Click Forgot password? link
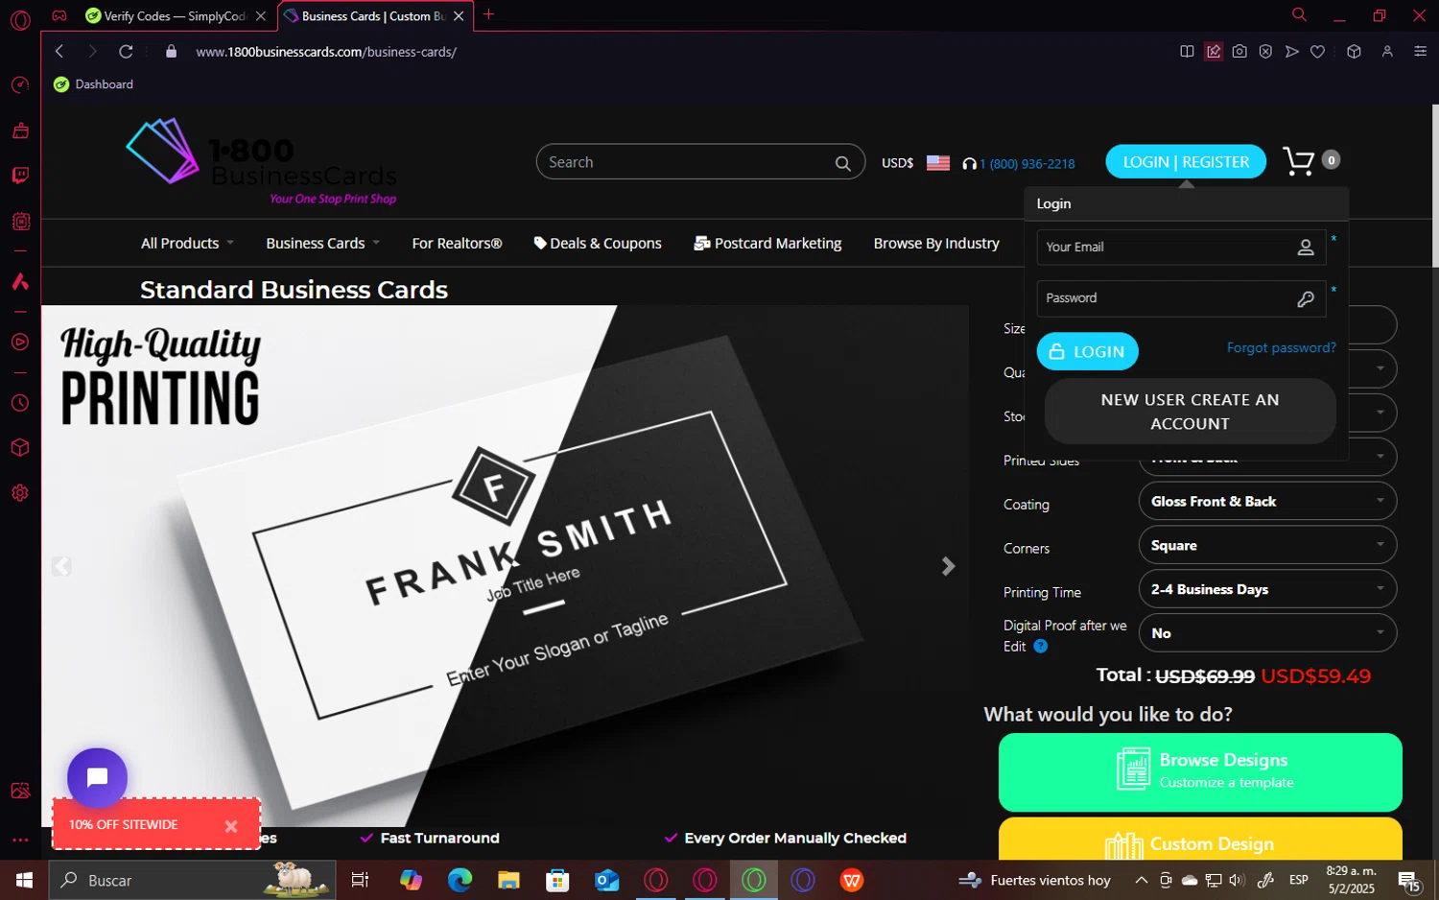This screenshot has height=900, width=1439. [x=1281, y=347]
